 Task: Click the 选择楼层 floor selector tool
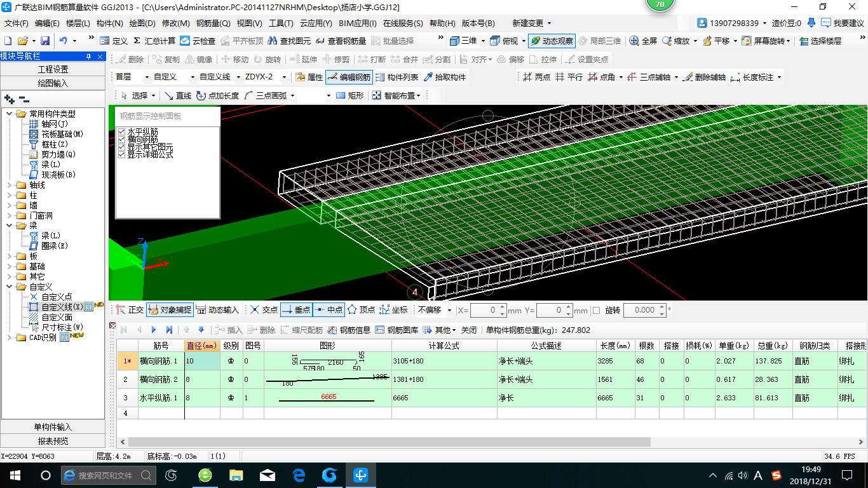click(x=820, y=41)
